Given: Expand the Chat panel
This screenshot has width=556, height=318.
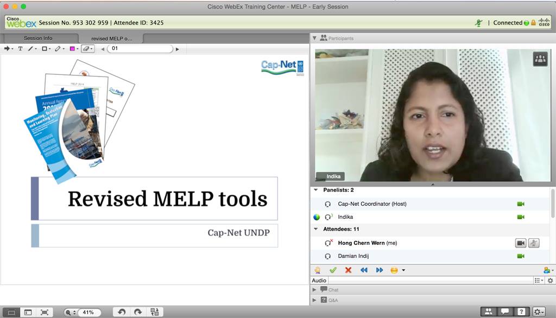Looking at the screenshot, I should [314, 290].
